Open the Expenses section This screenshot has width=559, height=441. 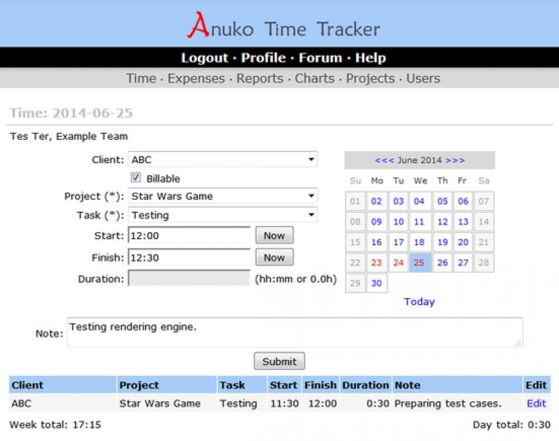click(196, 78)
